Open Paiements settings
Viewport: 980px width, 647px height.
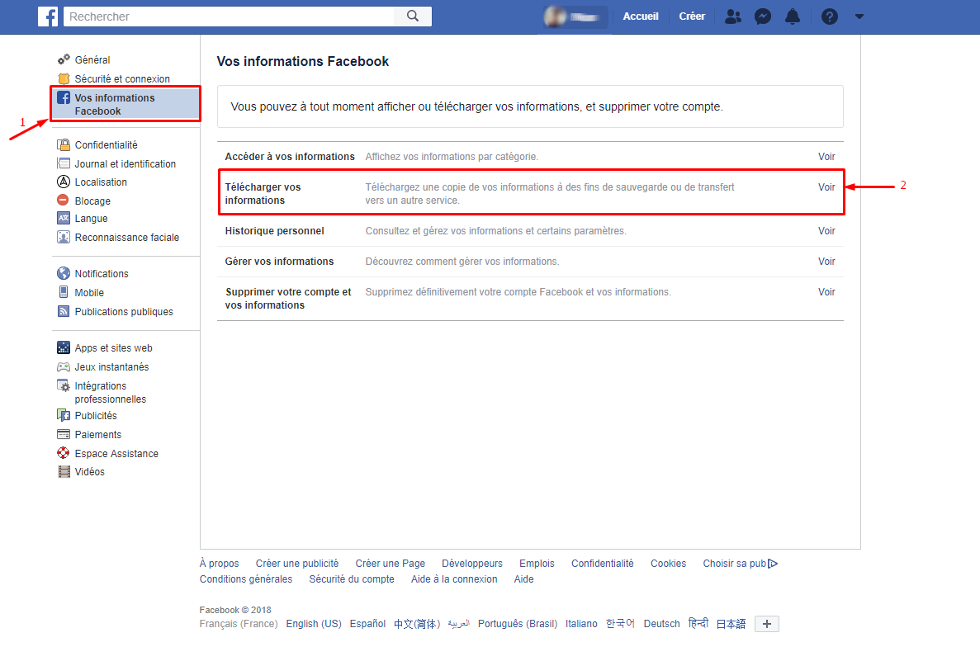pos(98,435)
